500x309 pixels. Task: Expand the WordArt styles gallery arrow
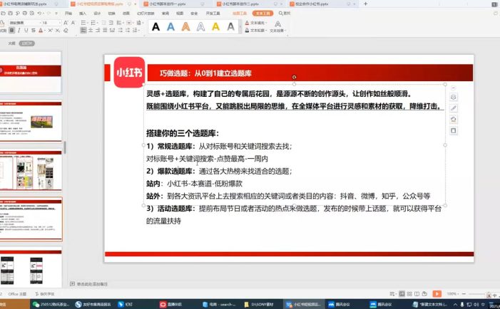240,27
